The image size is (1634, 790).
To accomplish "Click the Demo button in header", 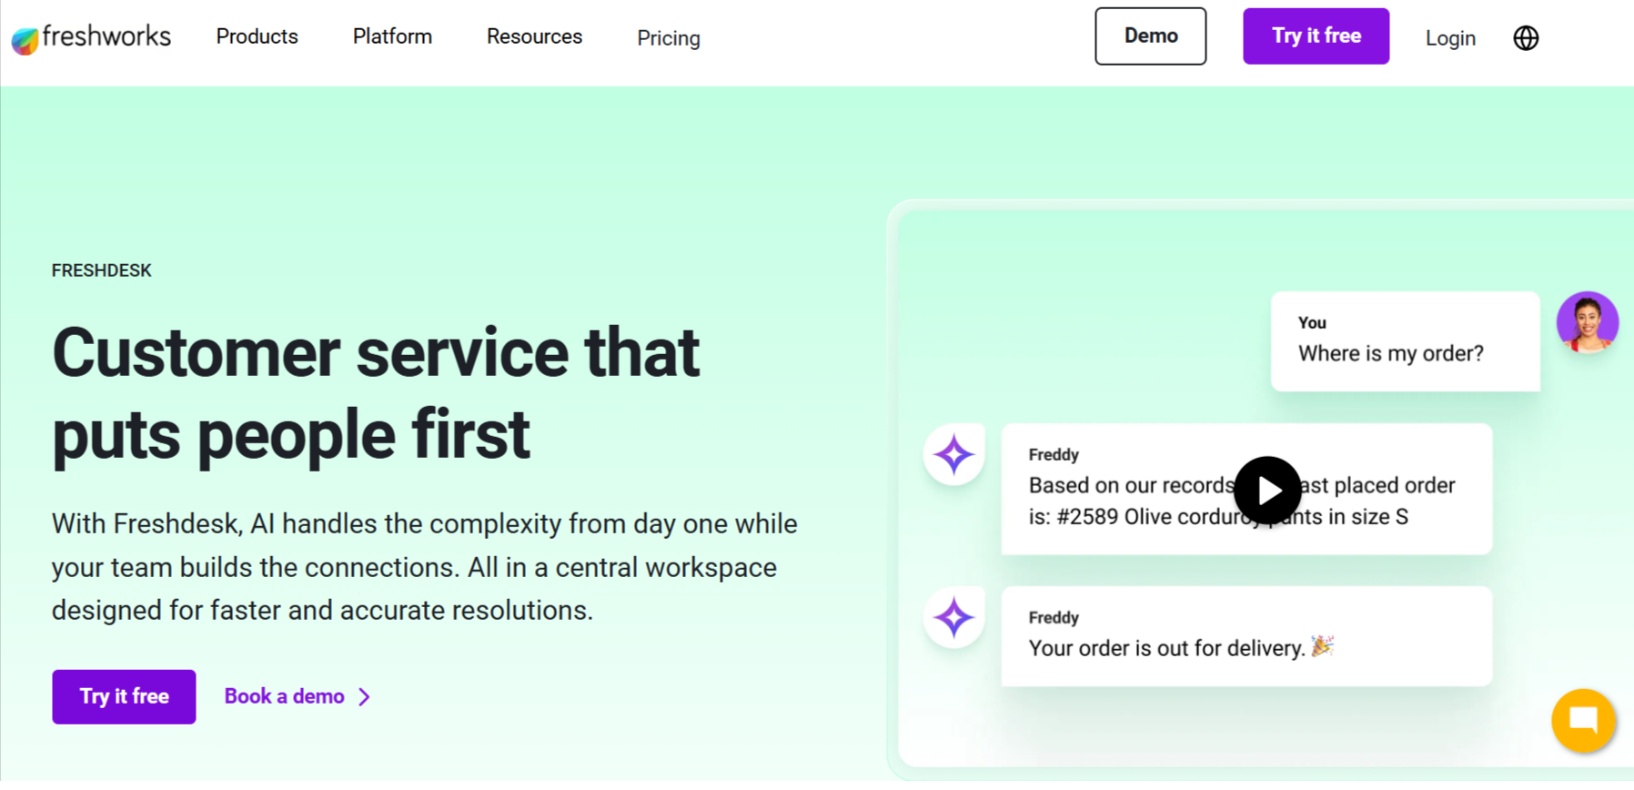I will pos(1150,36).
